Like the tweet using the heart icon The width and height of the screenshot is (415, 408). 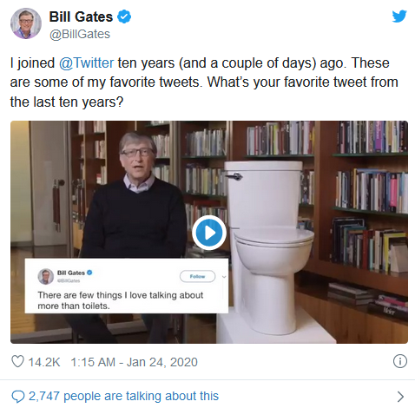(x=17, y=362)
